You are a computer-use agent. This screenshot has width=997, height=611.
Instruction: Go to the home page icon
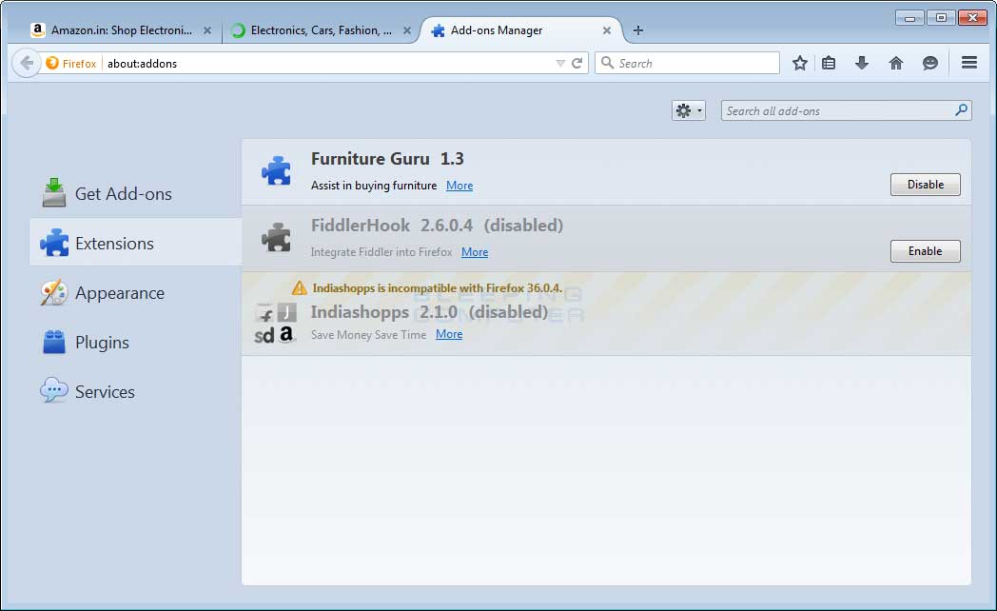[896, 63]
